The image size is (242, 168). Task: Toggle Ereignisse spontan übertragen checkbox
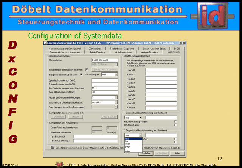(x=81, y=75)
